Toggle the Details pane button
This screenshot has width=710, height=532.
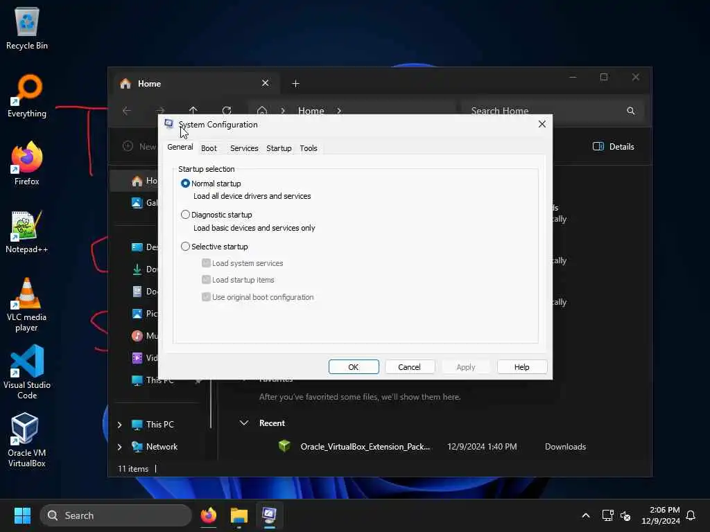(x=614, y=147)
